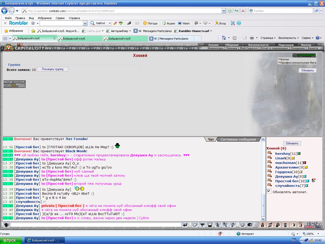
Task: Click the green energy progress bar top right
Action: click(307, 55)
